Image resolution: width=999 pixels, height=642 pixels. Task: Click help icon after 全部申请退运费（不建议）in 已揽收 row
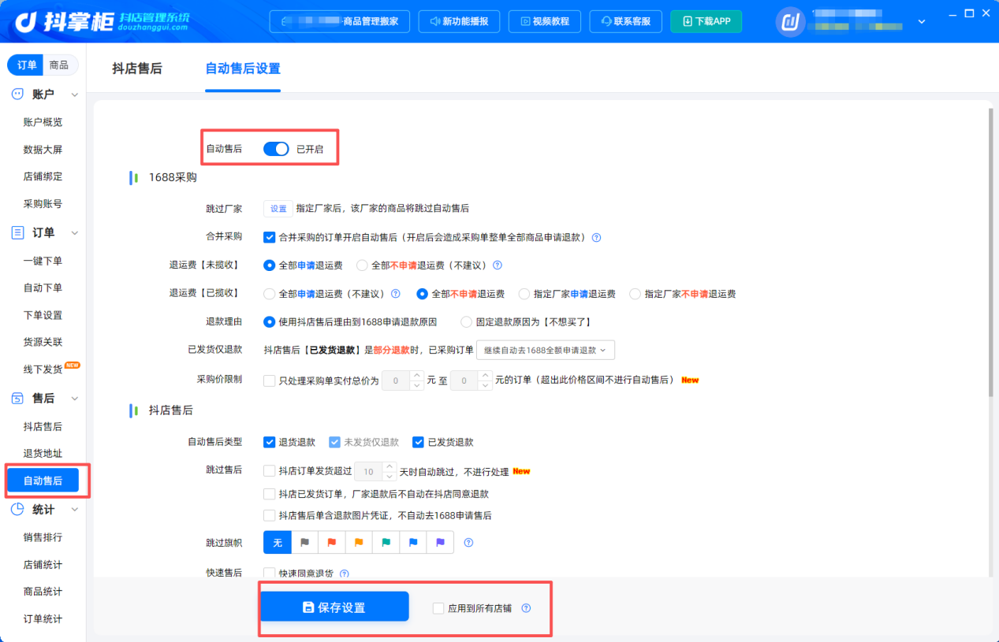[396, 294]
